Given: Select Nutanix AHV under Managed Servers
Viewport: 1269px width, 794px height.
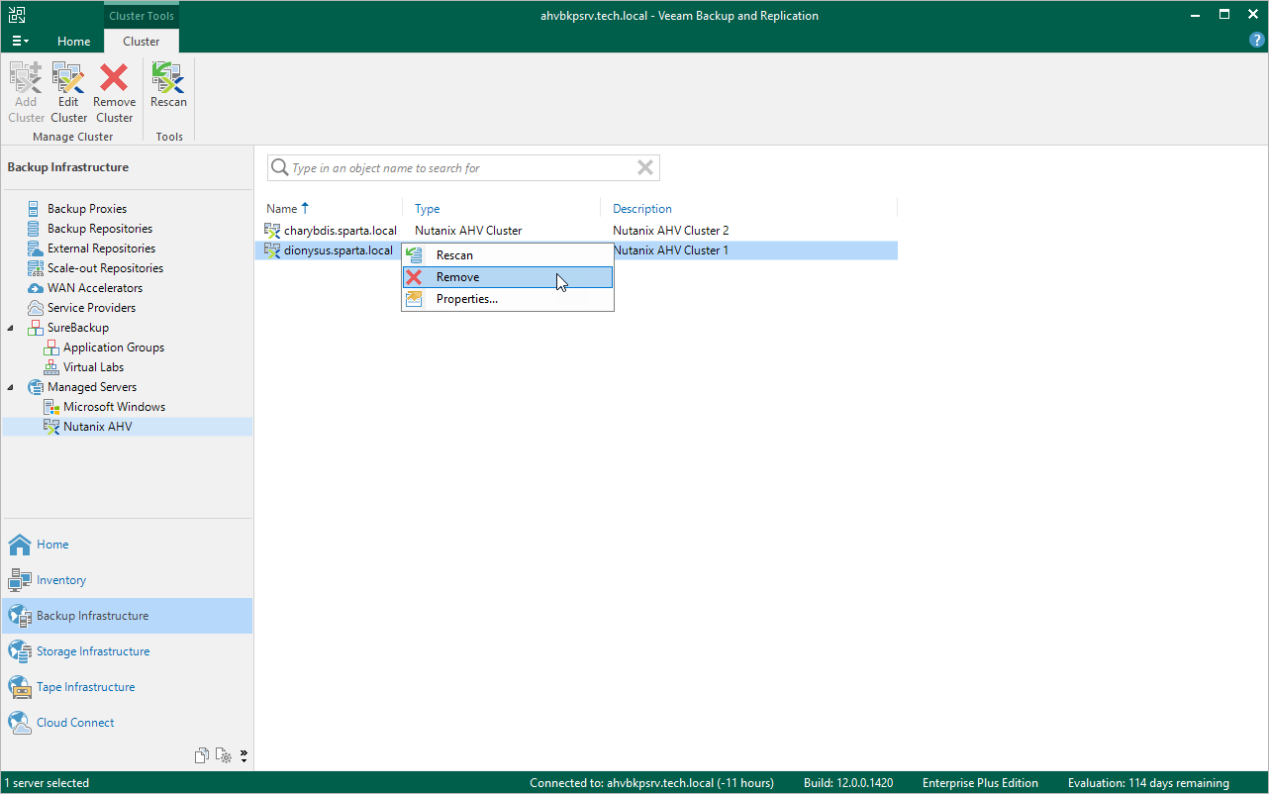Looking at the screenshot, I should point(97,427).
